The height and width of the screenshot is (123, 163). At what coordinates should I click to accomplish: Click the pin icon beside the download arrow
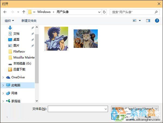point(33,28)
